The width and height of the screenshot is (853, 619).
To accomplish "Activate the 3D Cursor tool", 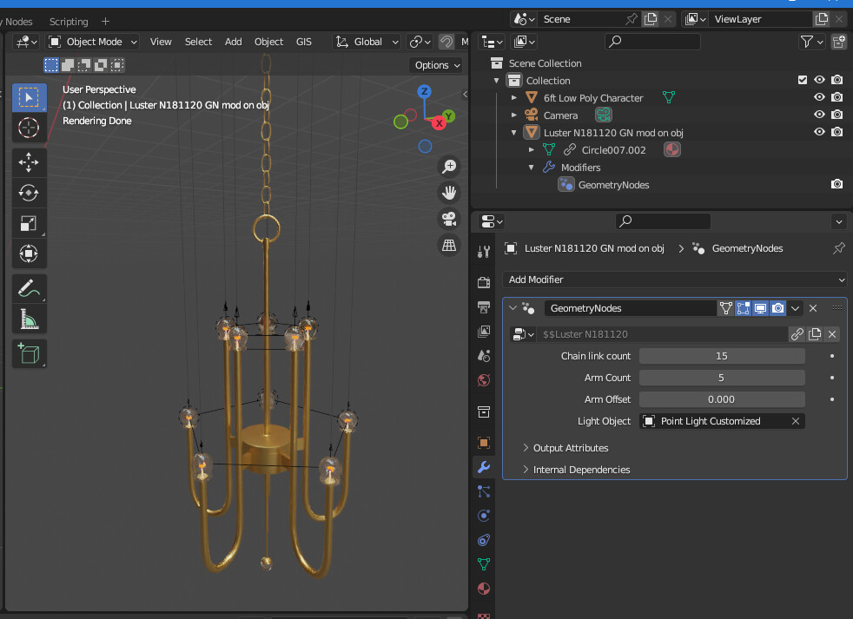I will point(29,128).
